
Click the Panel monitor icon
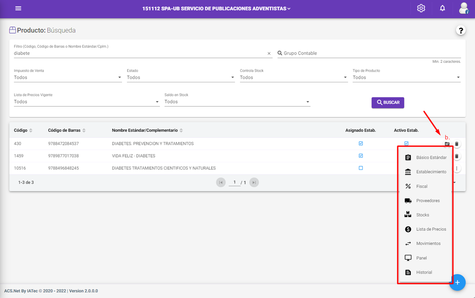click(408, 258)
